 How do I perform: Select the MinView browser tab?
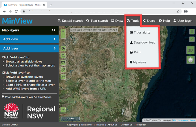[24, 5]
